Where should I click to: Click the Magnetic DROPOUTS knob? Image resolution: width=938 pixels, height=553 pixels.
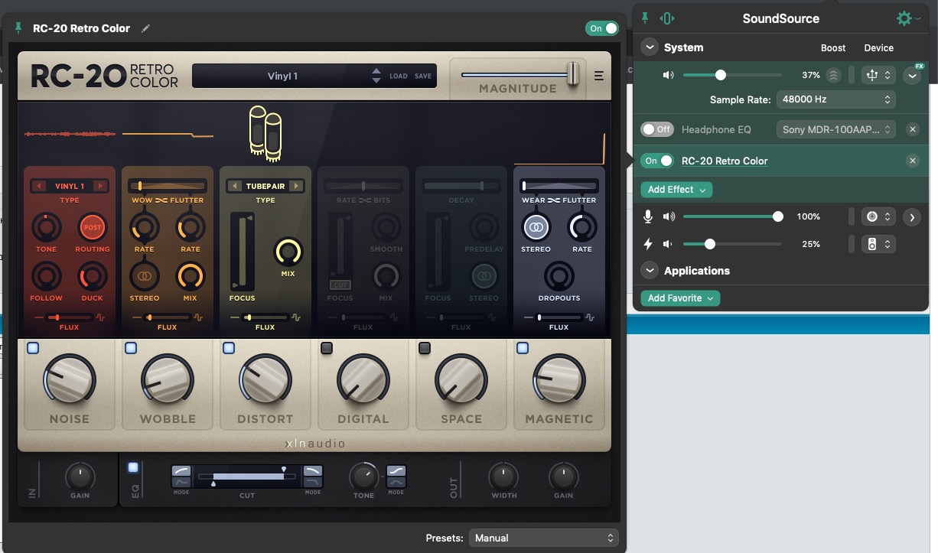[x=559, y=276]
